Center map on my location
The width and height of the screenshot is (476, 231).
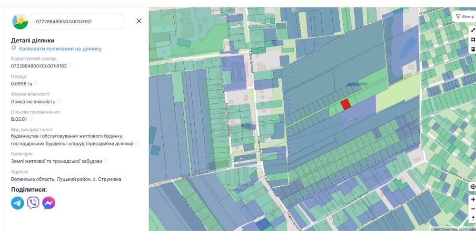pos(472,187)
